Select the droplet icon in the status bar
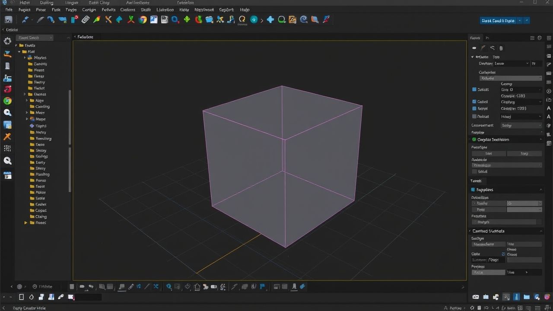Image resolution: width=553 pixels, height=311 pixels. click(x=31, y=297)
